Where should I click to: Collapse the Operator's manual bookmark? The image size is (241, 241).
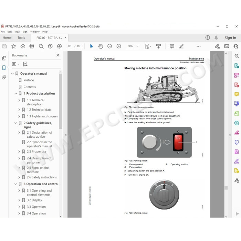pyautogui.click(x=12, y=74)
